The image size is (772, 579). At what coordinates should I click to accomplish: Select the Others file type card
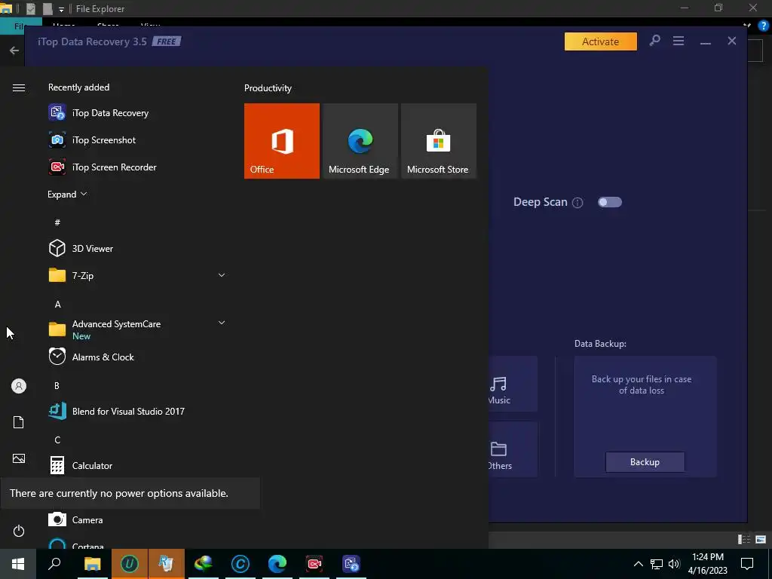click(x=513, y=449)
